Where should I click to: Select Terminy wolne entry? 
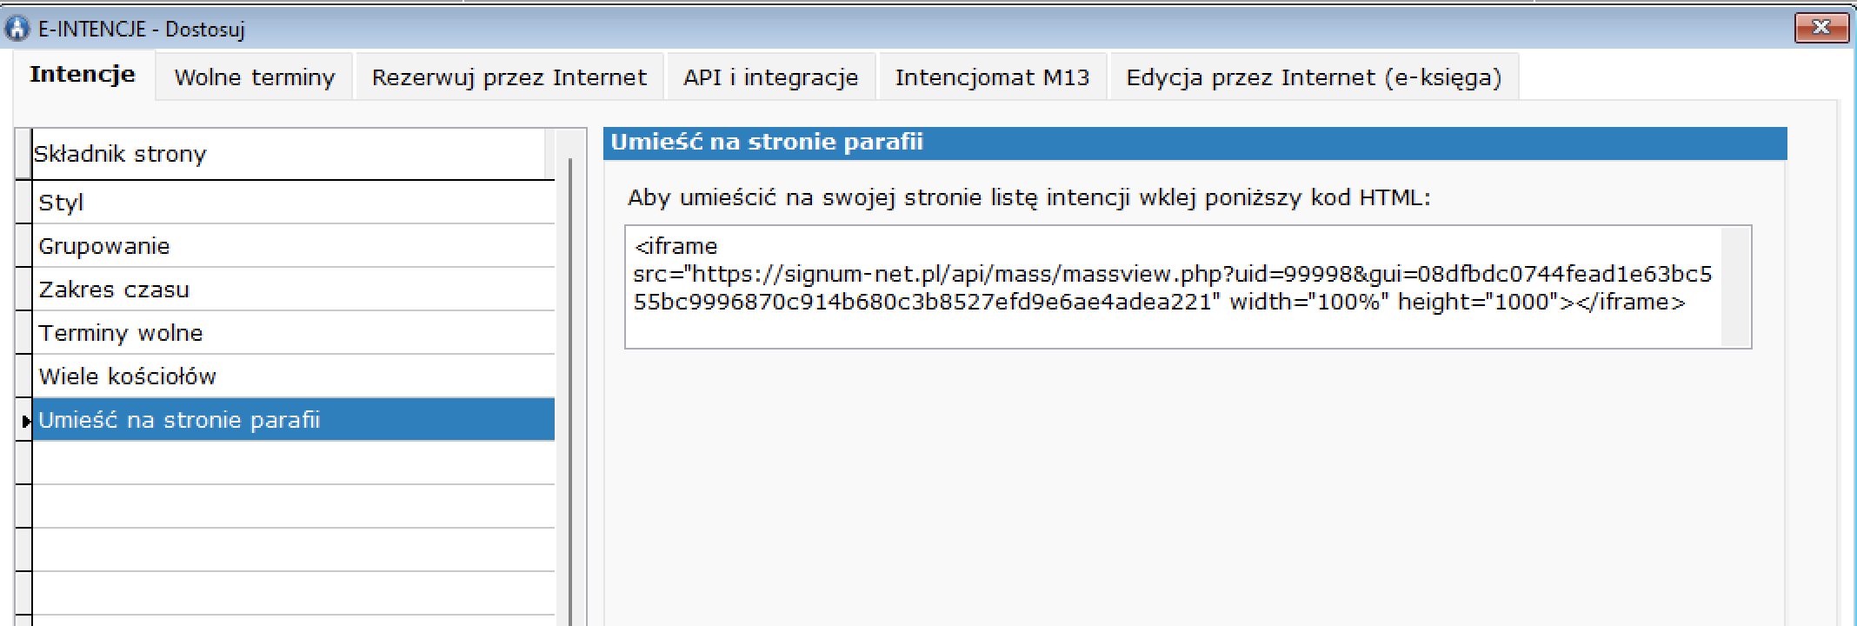(x=292, y=333)
